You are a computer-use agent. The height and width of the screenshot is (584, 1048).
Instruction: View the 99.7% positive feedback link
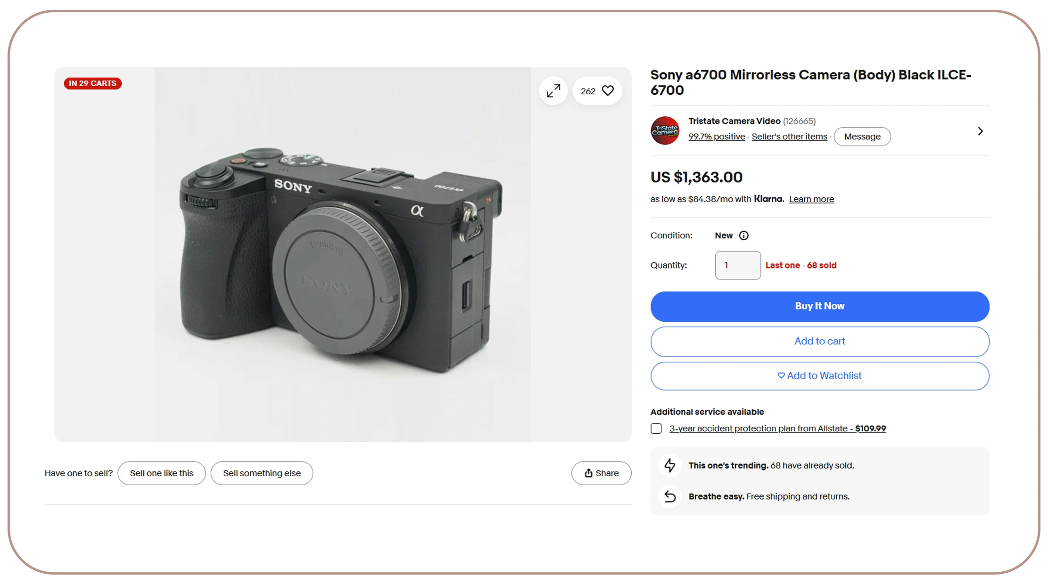[717, 137]
